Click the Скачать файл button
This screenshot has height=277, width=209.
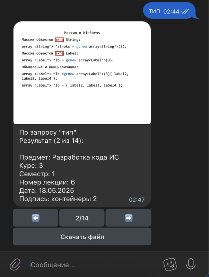[82, 236]
